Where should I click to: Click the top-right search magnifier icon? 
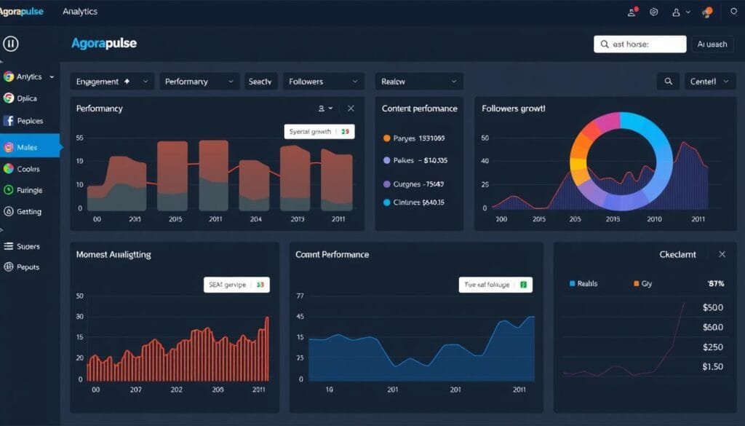tap(732, 12)
